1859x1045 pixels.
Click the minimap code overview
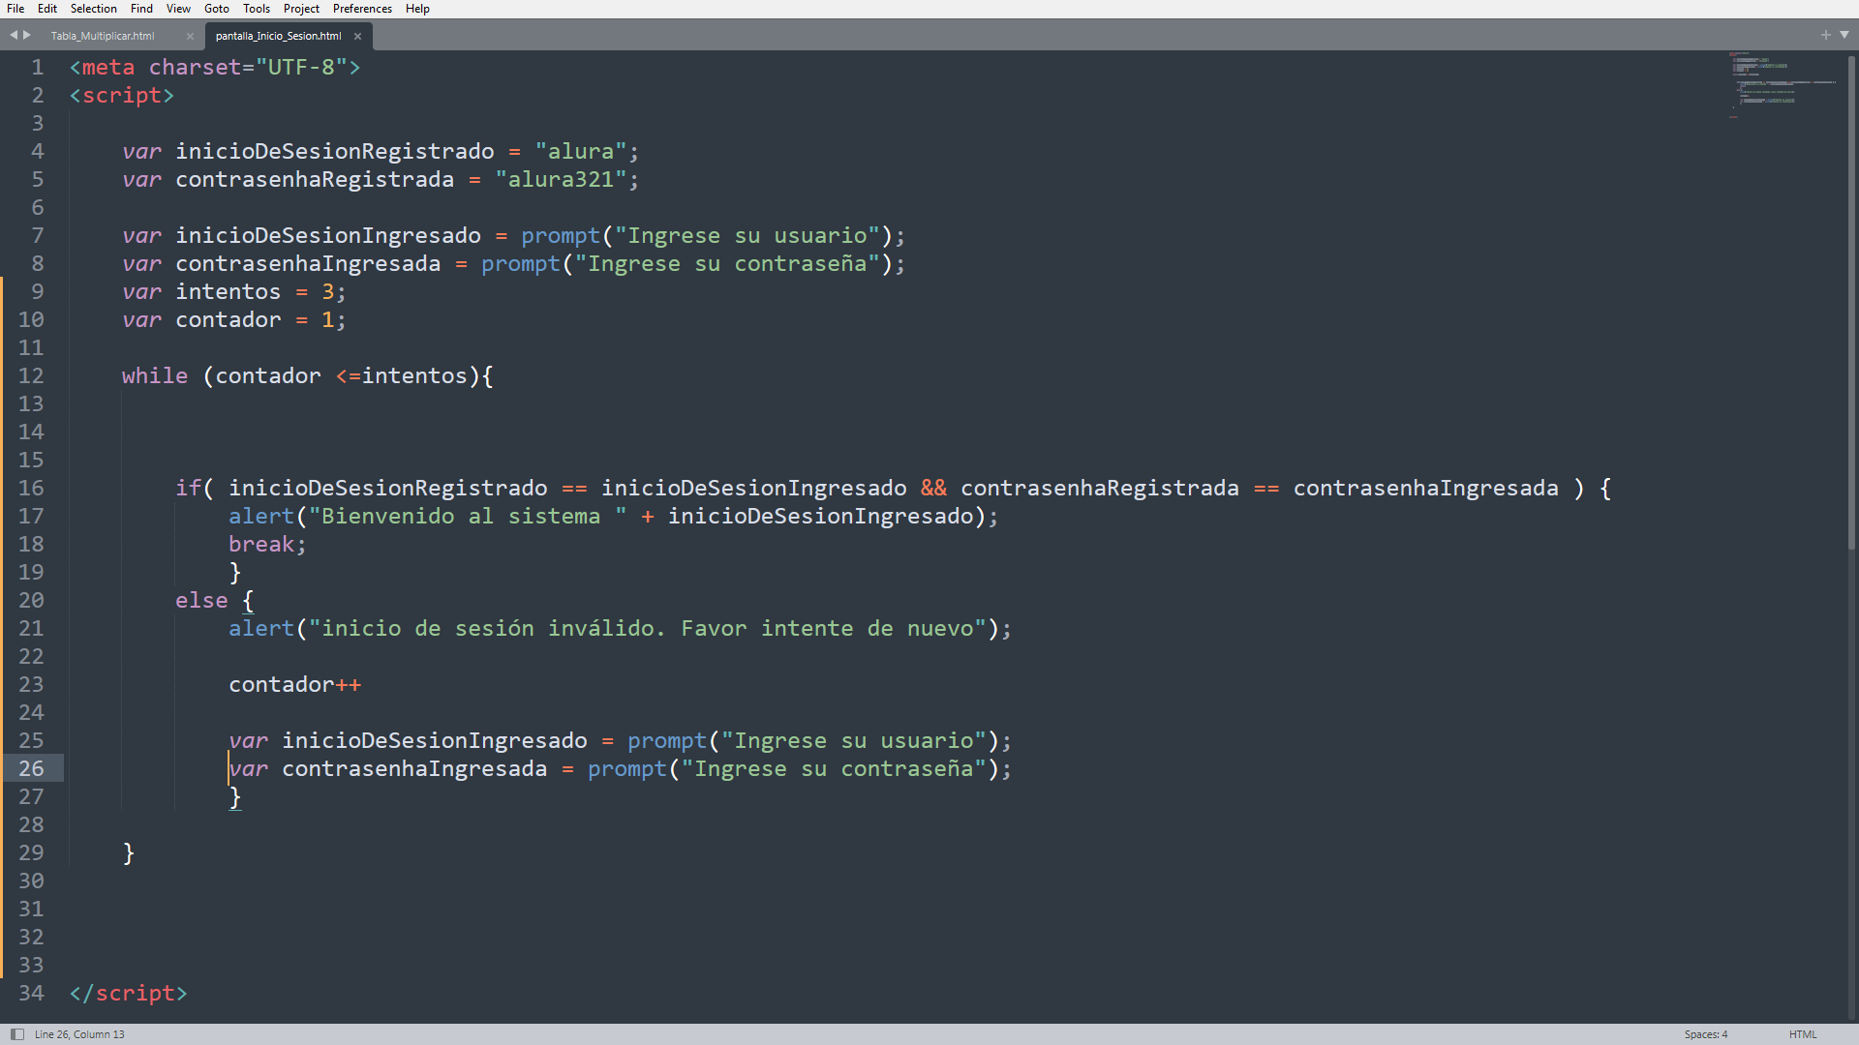[1783, 85]
